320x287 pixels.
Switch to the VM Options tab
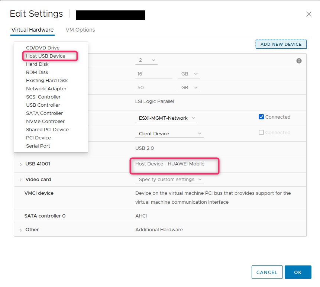point(80,30)
